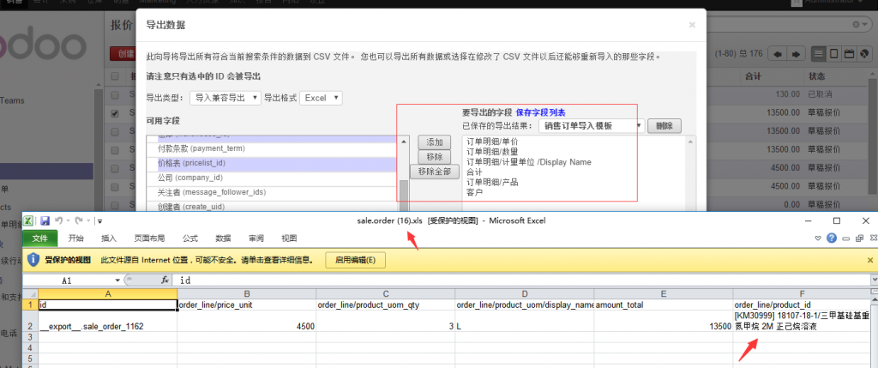Viewport: 878px width, 368px height.
Task: Open the 公式 tab in Excel ribbon
Action: (x=189, y=238)
